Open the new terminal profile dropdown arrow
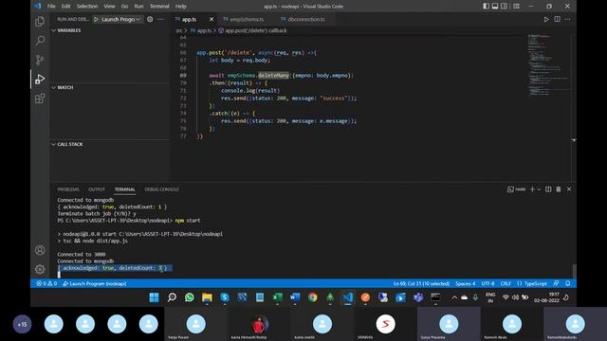The height and width of the screenshot is (341, 607). [x=539, y=189]
